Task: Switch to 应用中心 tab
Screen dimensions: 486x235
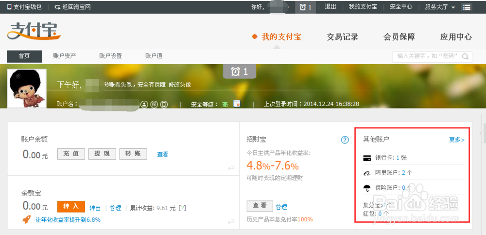Action: (x=456, y=37)
